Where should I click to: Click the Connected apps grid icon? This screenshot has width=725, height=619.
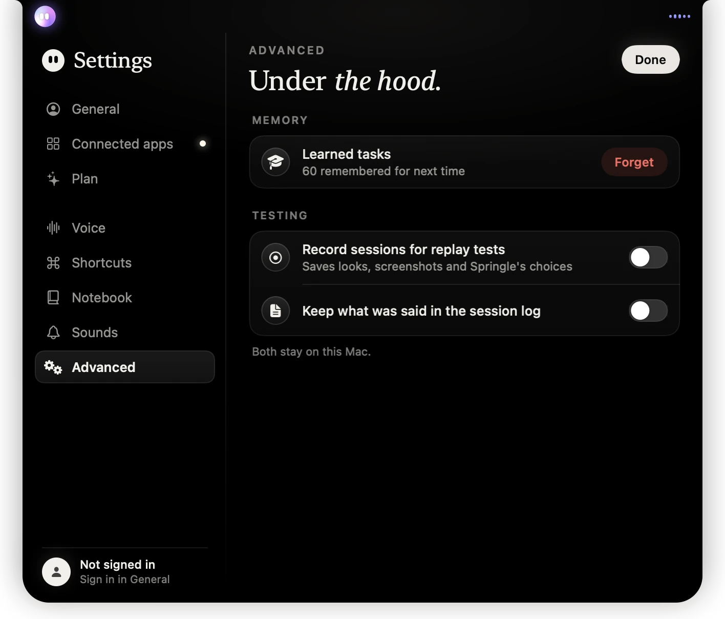click(53, 144)
